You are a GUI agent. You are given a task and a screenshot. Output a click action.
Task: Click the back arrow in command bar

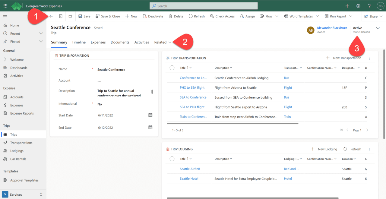(x=51, y=16)
